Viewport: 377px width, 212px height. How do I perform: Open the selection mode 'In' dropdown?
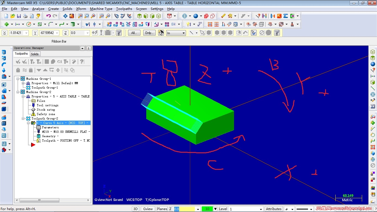tap(184, 33)
